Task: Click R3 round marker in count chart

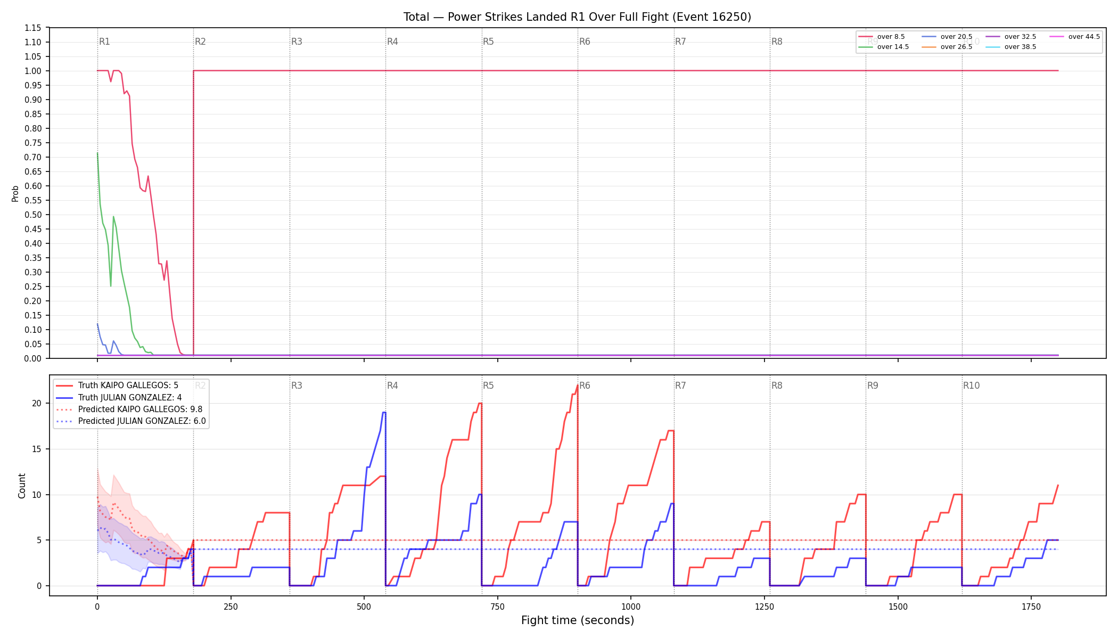Action: tap(297, 386)
